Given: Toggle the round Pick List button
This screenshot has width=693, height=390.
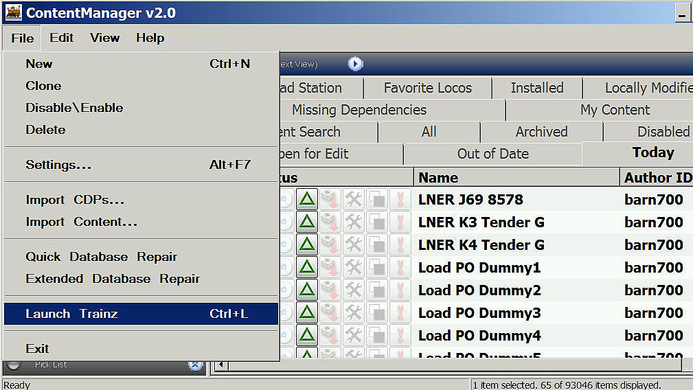Looking at the screenshot, I should tap(14, 365).
